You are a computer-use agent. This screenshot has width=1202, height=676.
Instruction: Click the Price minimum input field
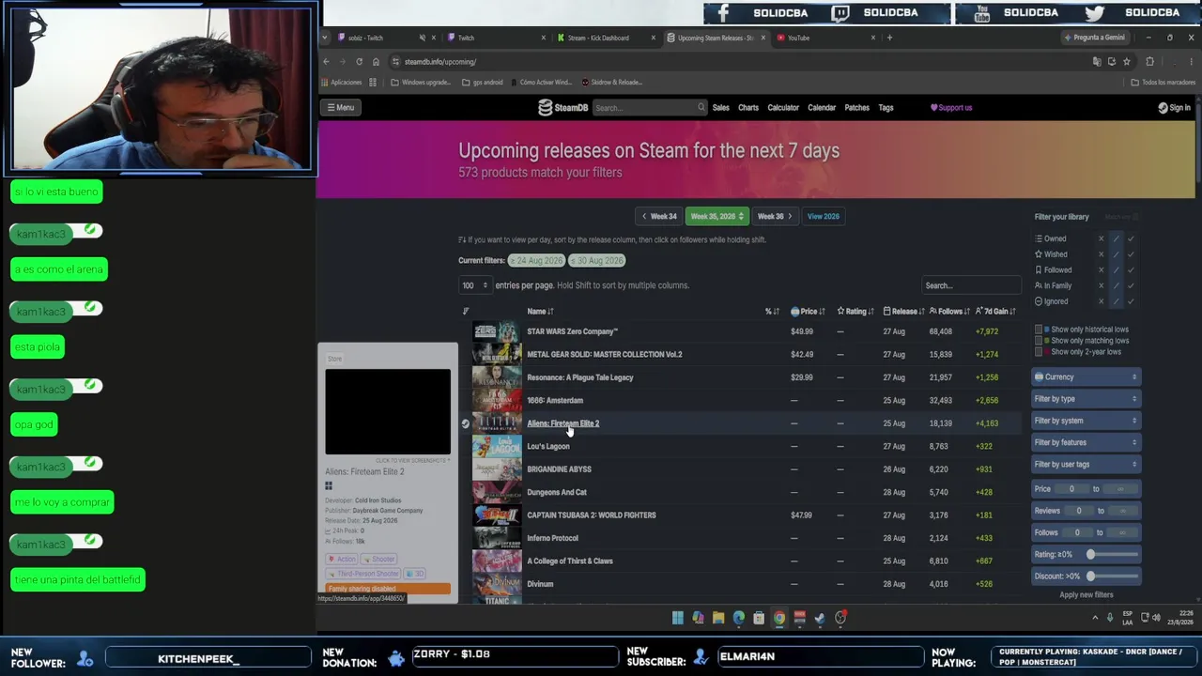pos(1072,488)
